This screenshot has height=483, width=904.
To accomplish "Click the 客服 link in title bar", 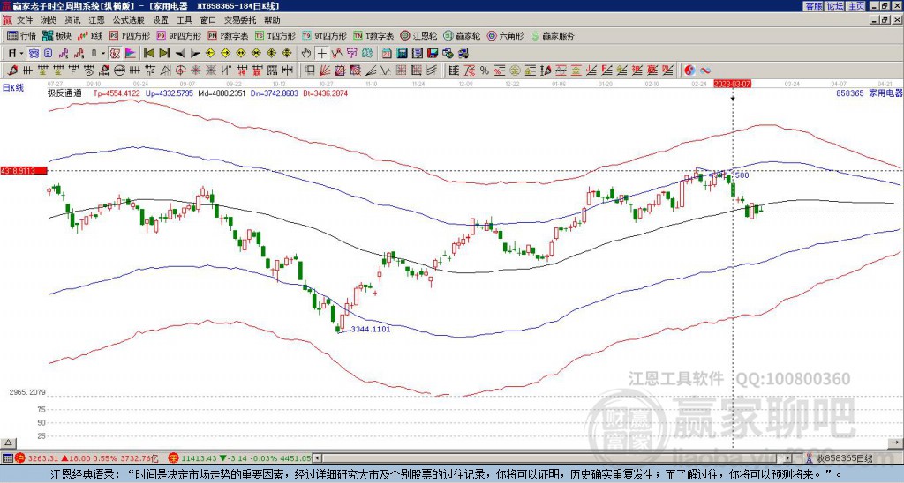I will [813, 6].
